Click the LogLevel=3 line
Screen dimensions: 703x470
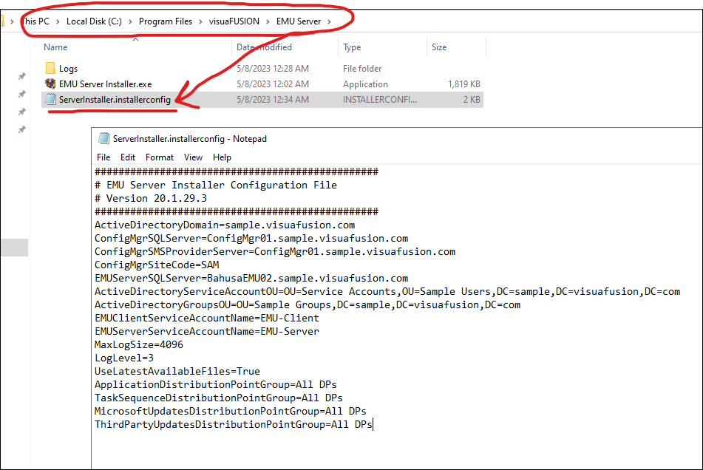point(124,358)
